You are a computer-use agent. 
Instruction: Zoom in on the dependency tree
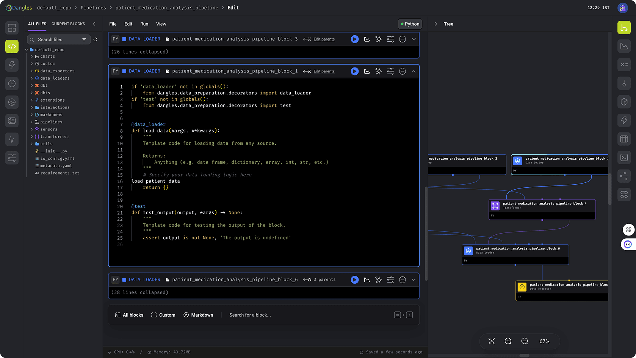tap(508, 341)
